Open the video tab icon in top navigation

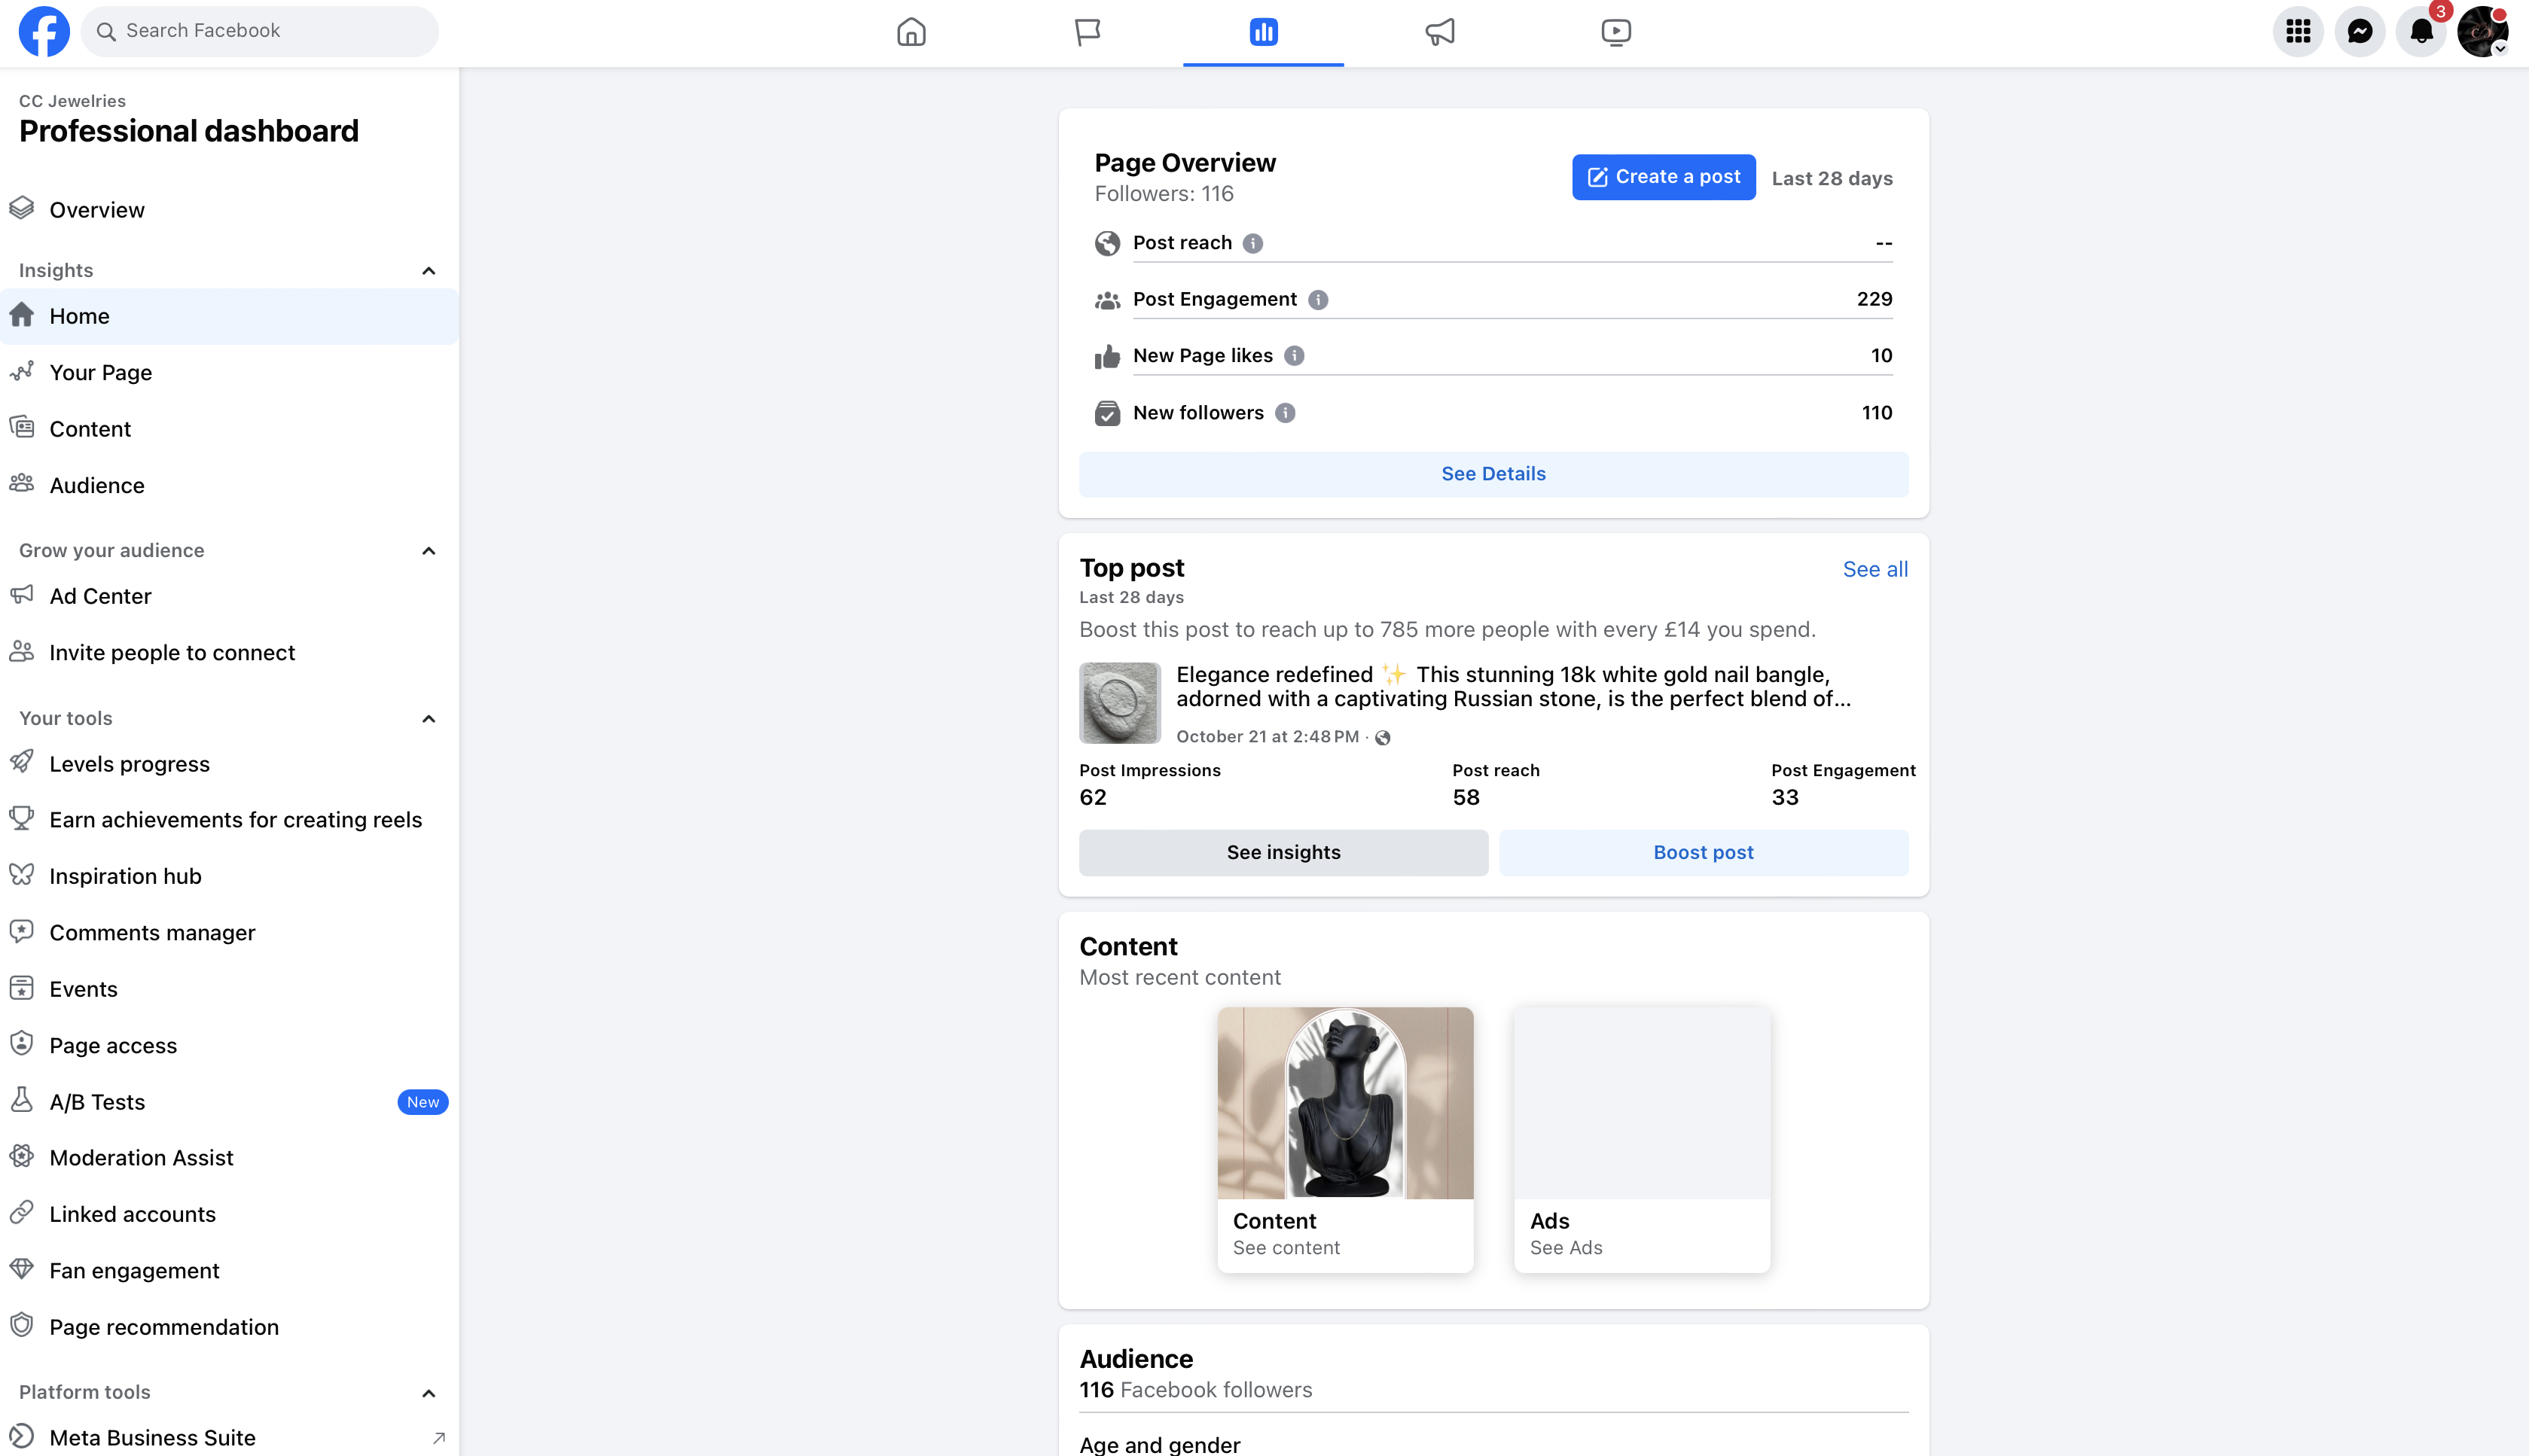point(1615,32)
